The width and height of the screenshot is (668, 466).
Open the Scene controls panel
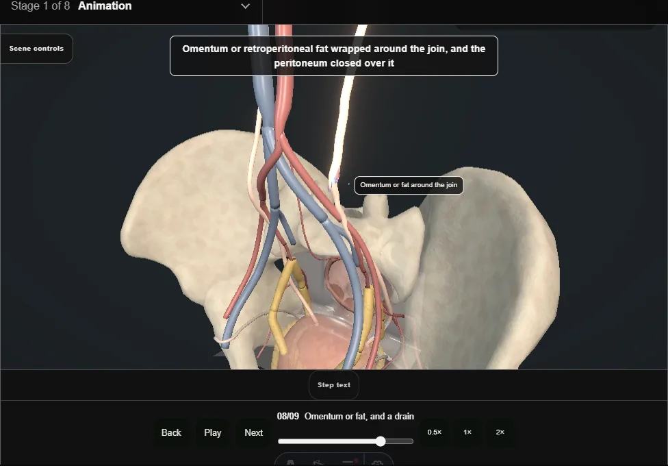[x=37, y=49]
